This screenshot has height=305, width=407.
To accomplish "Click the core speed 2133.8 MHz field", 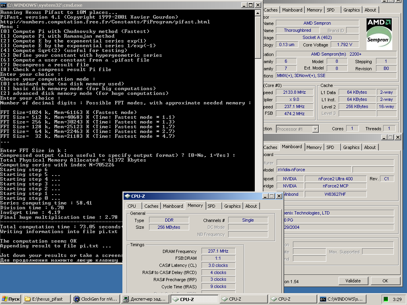I will tap(294, 92).
